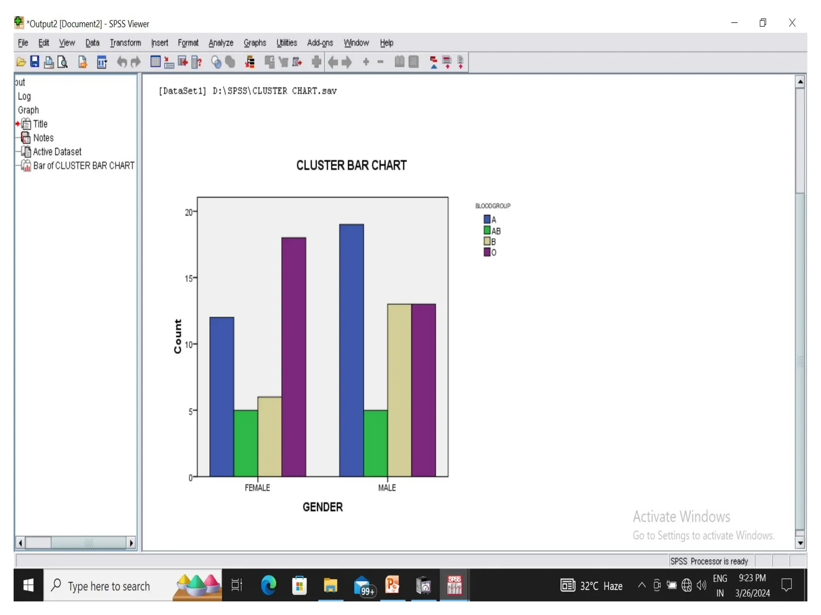Open Print Preview from the toolbar

pos(63,62)
